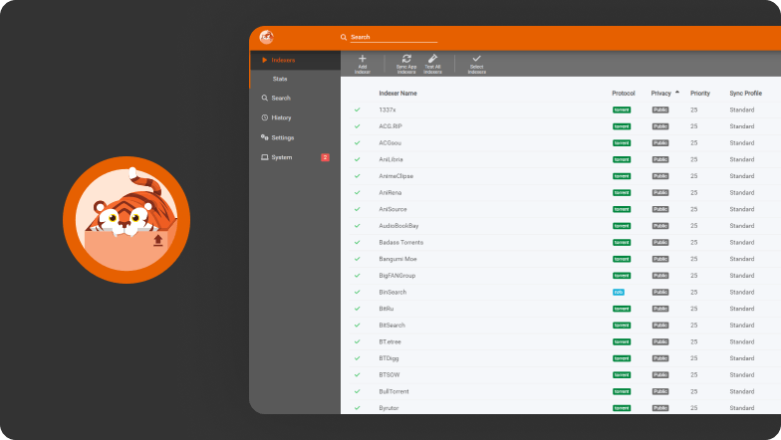Click the nzb protocol badge for BinSearch
The image size is (781, 440).
[619, 292]
